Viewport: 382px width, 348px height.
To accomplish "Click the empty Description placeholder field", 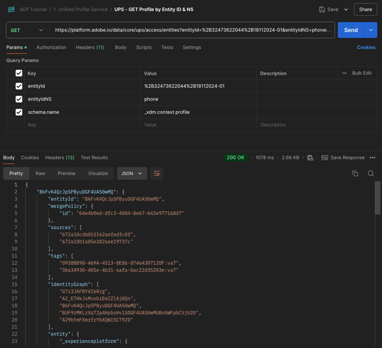I will point(317,125).
